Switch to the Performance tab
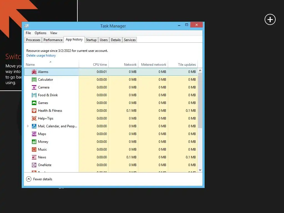 click(x=53, y=40)
